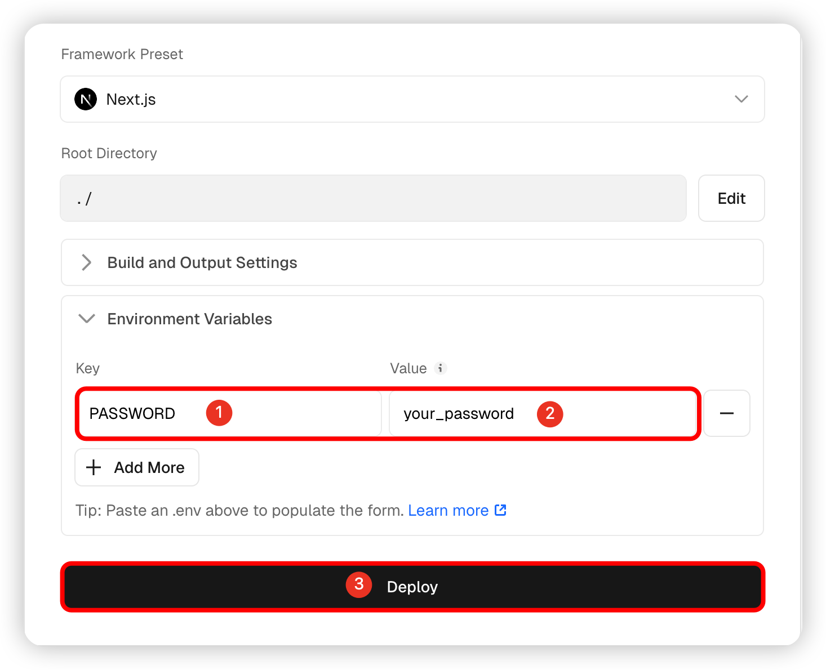
Task: Collapse the Environment Variables chevron
Action: point(87,319)
